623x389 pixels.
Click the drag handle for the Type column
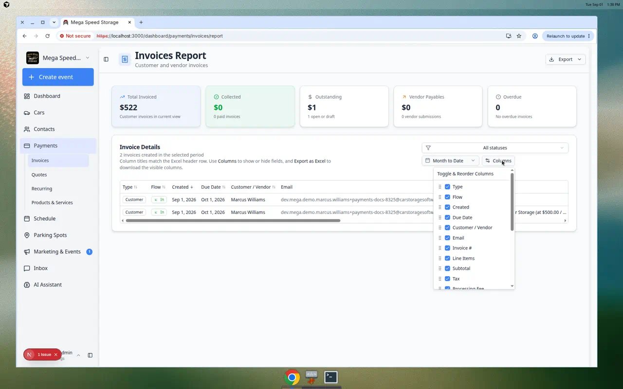coord(440,187)
